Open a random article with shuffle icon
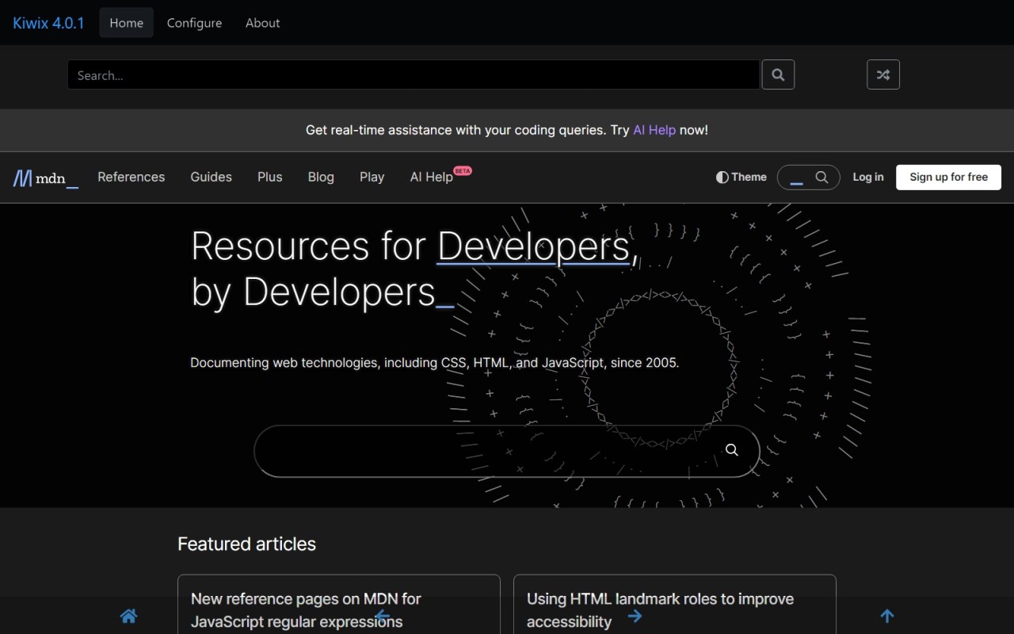 883,75
